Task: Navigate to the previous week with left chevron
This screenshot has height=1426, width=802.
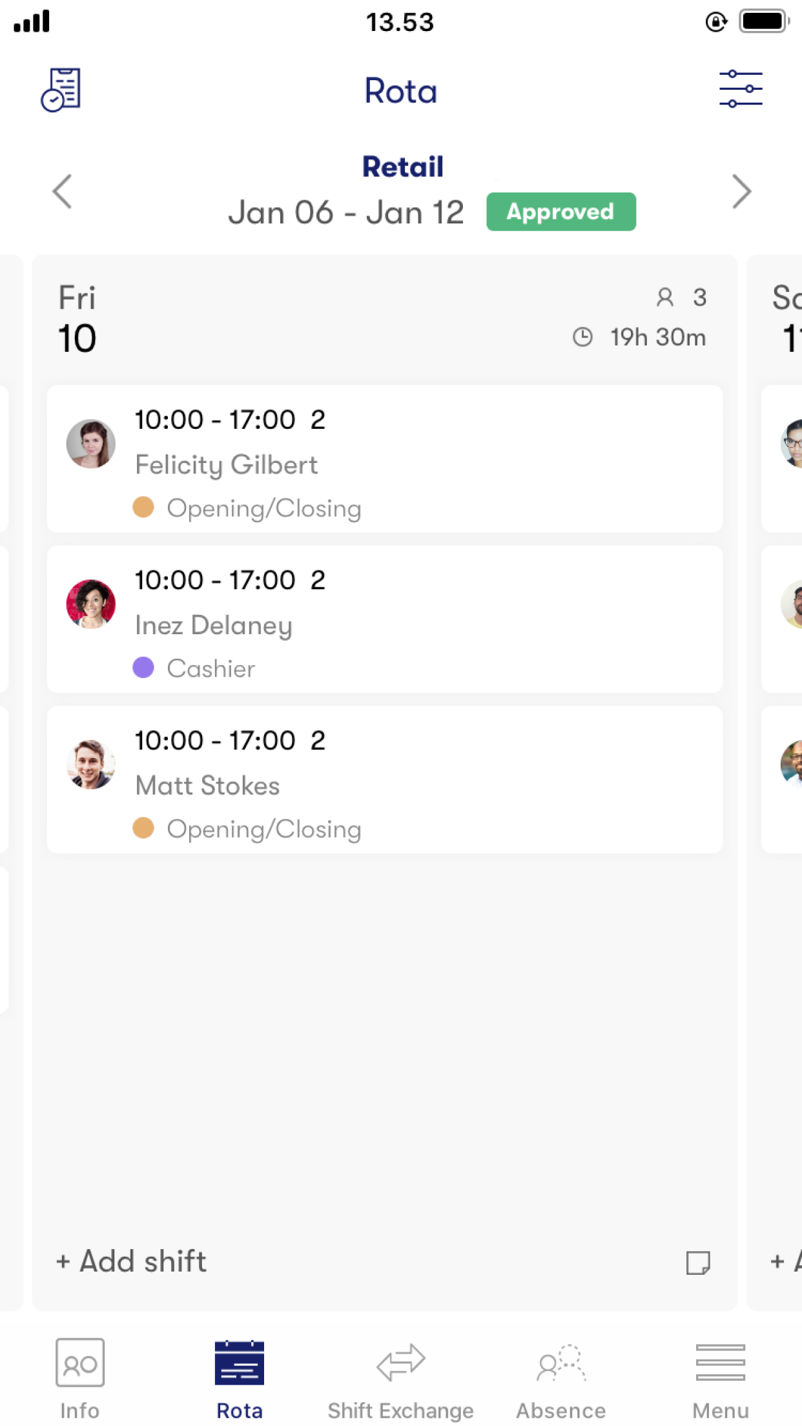Action: pyautogui.click(x=61, y=191)
